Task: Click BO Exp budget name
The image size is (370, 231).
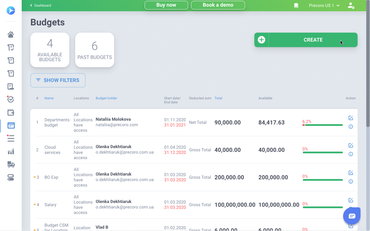Action: 51,177
